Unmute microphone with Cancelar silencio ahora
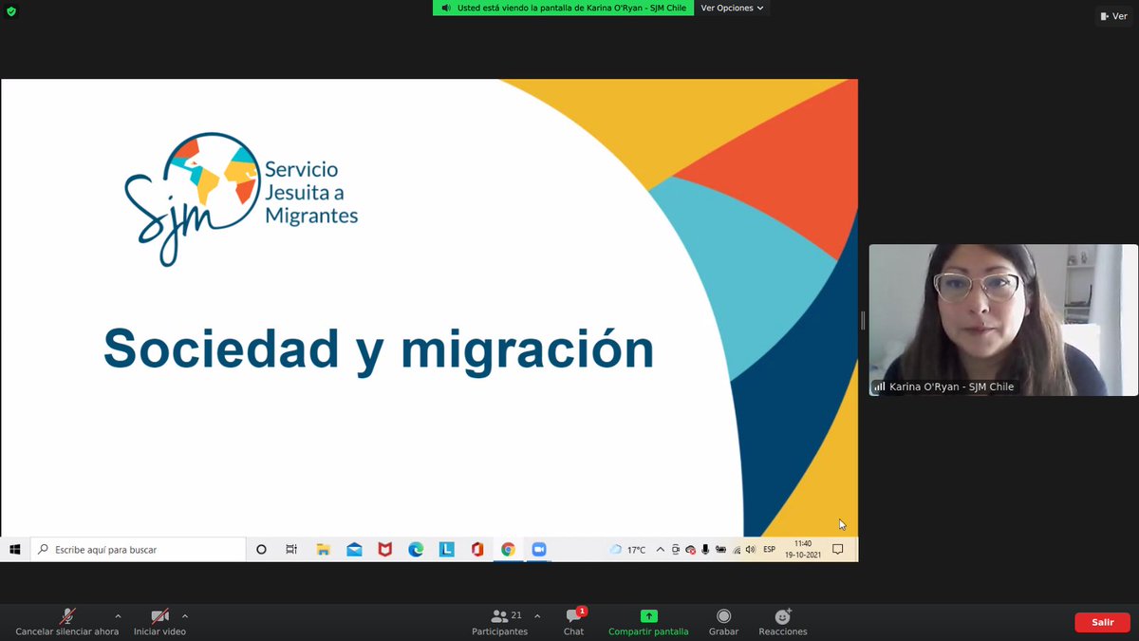 pyautogui.click(x=67, y=623)
